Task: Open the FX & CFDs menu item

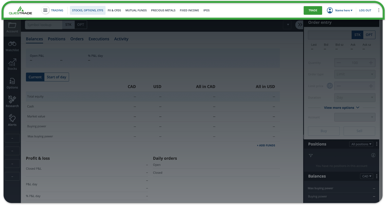Action: (114, 10)
